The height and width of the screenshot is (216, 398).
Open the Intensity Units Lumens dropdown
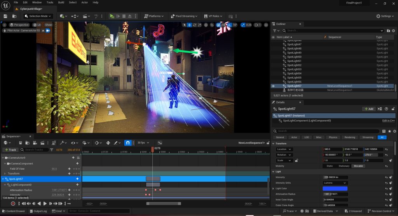click(335, 183)
